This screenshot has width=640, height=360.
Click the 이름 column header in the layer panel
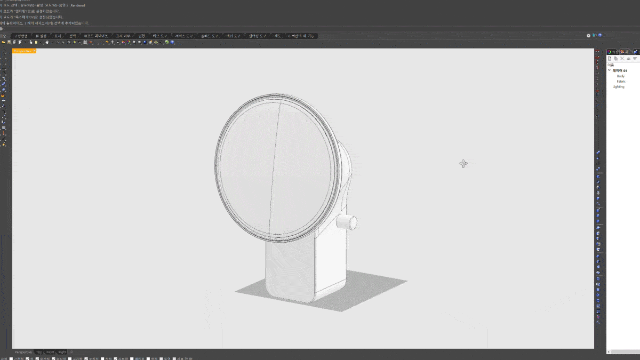click(x=611, y=65)
